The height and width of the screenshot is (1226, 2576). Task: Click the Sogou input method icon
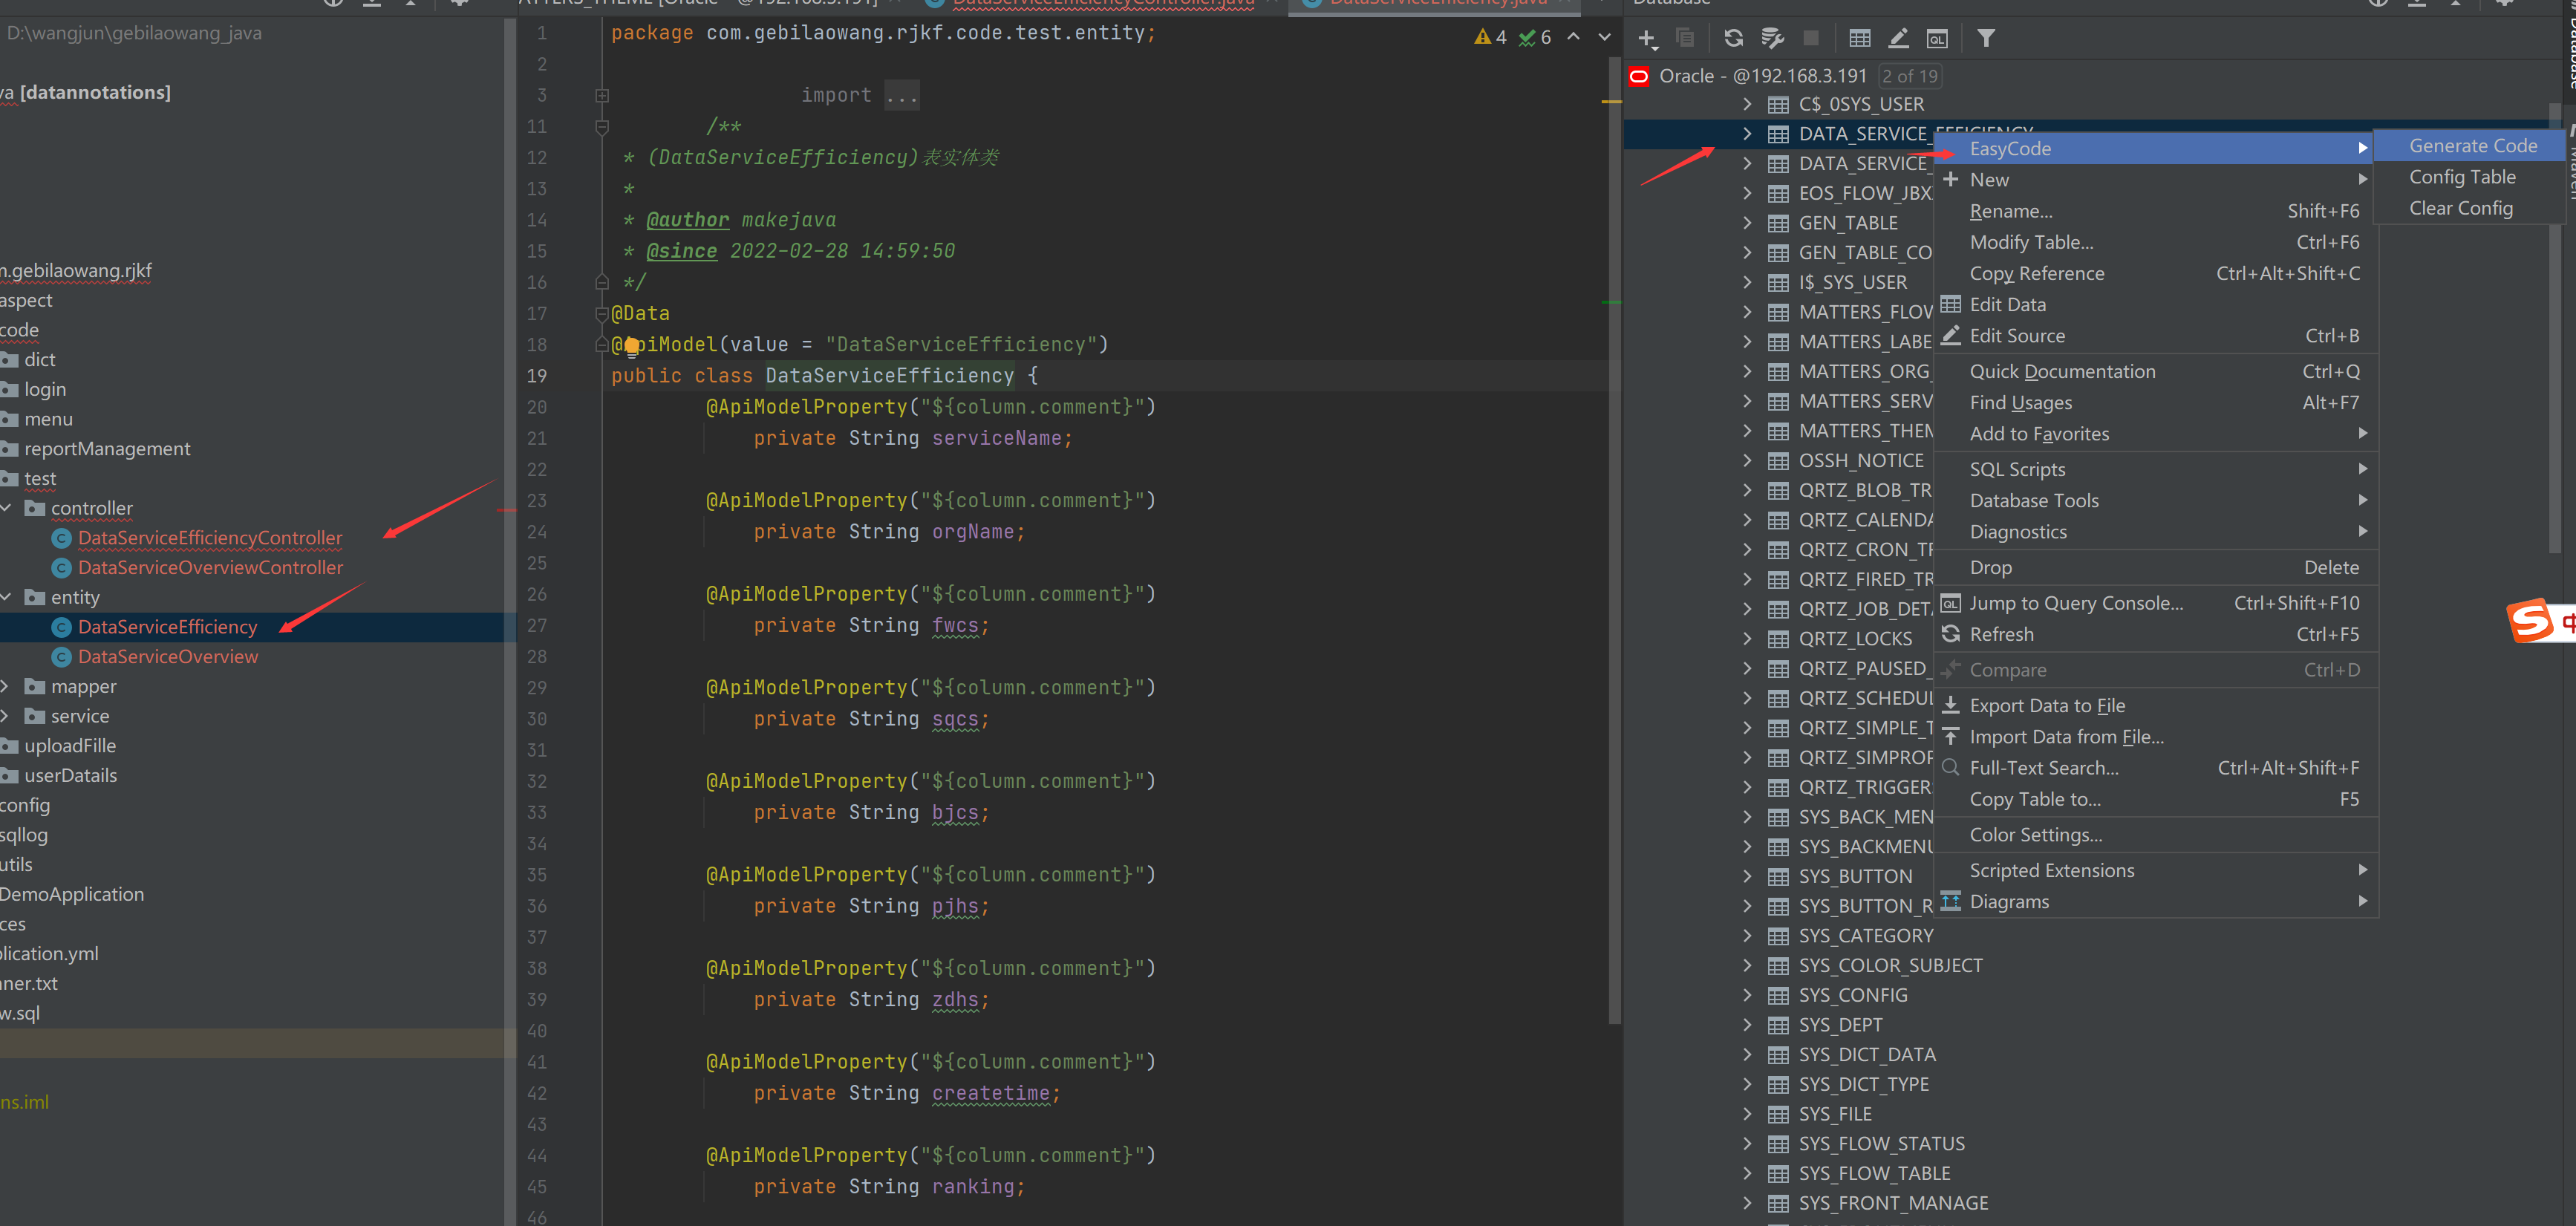click(2531, 621)
